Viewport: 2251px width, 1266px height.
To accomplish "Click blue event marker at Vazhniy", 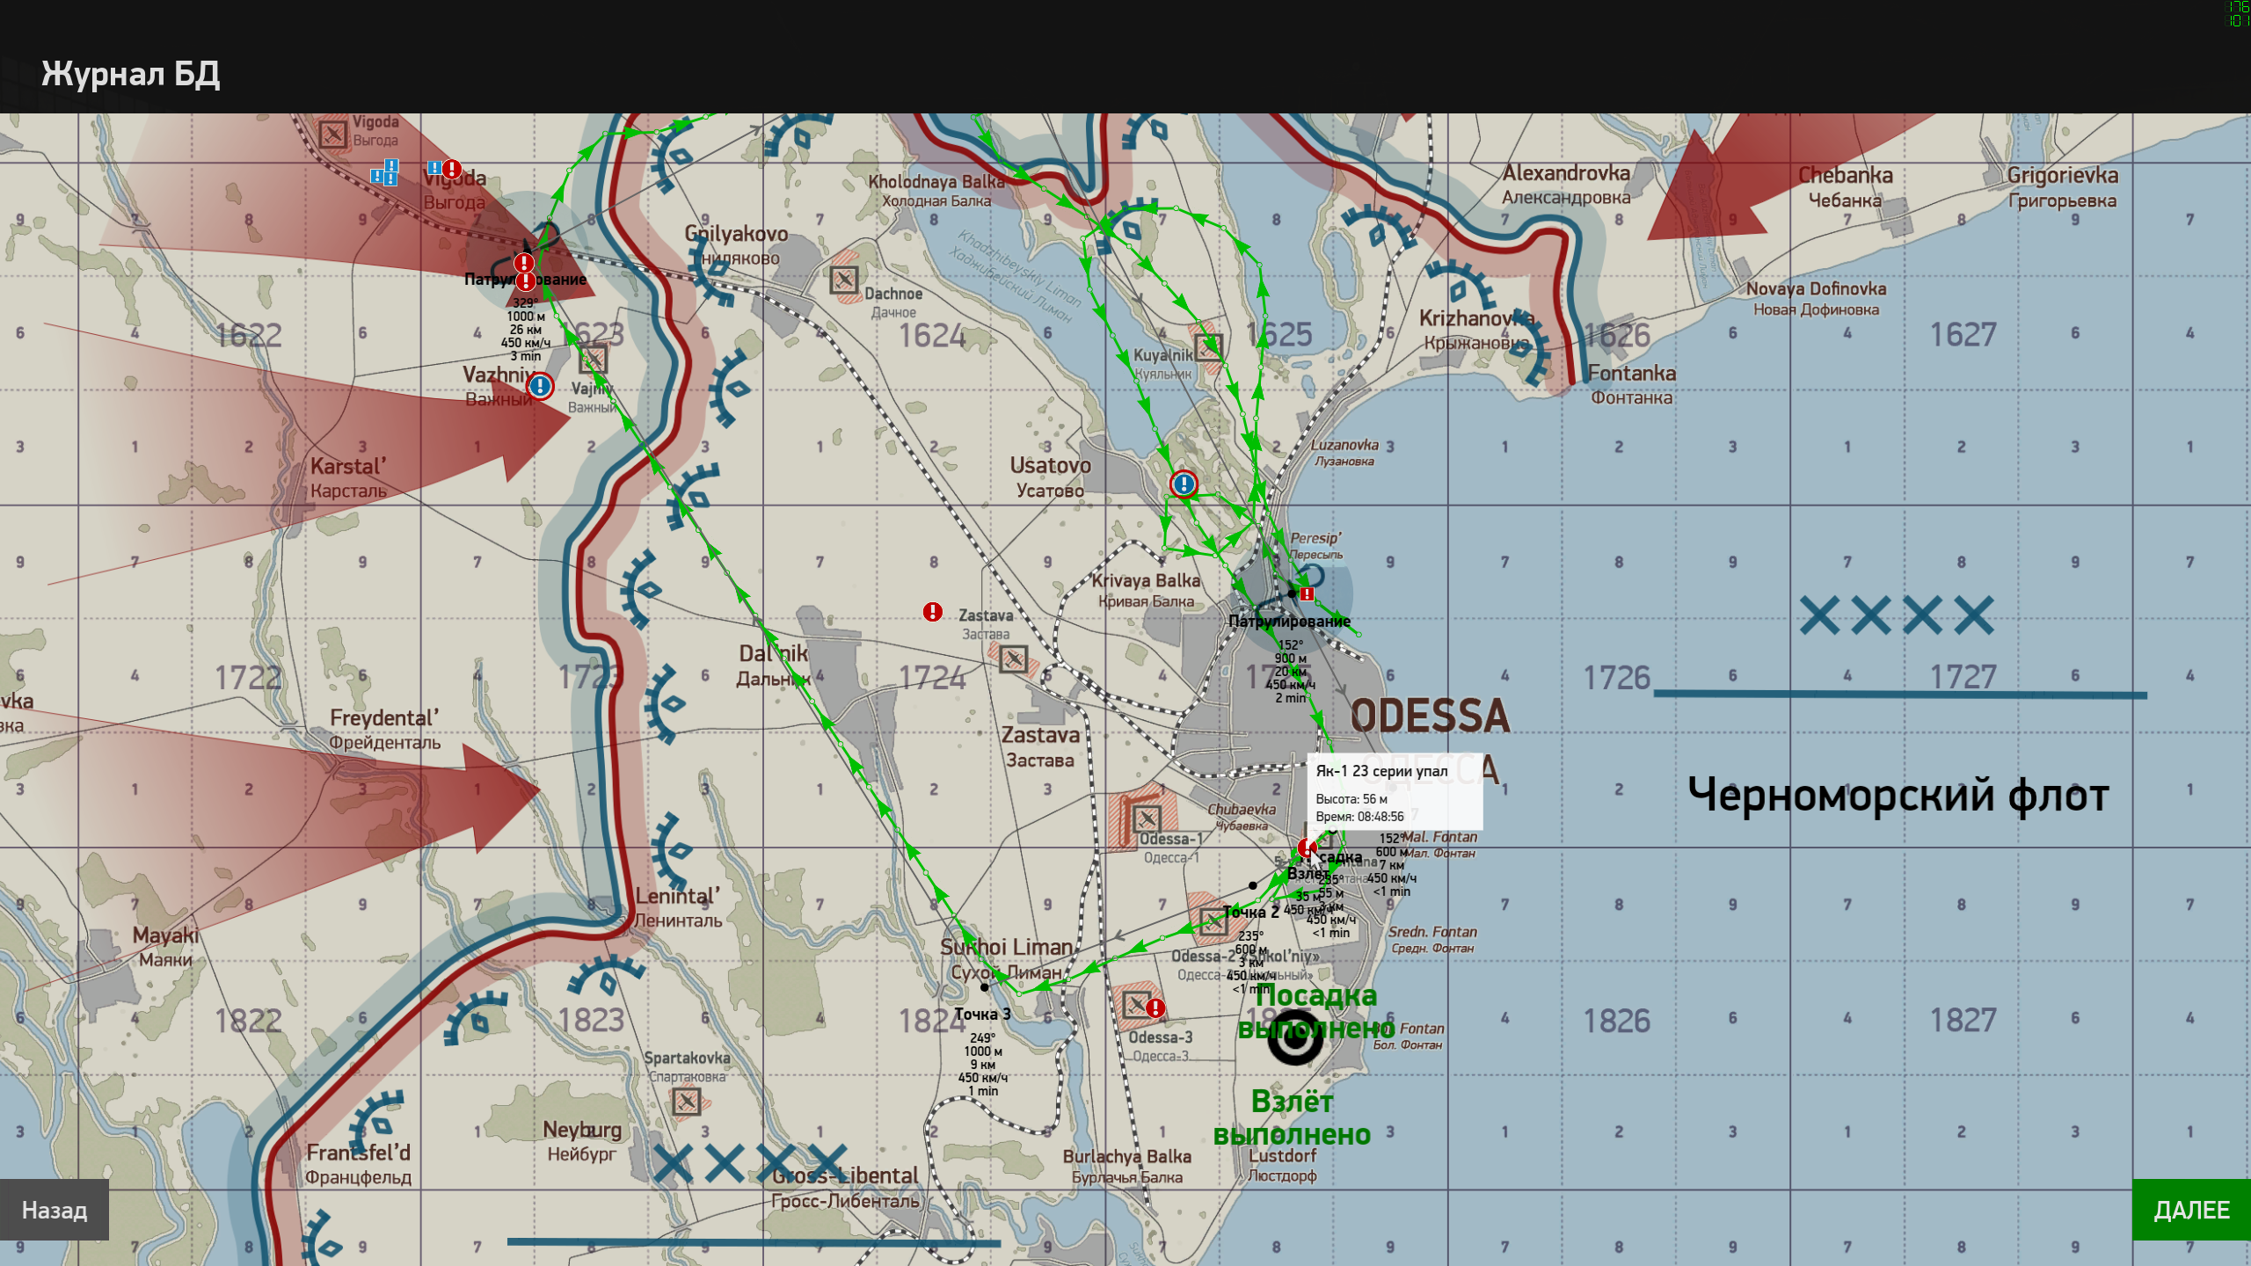I will coord(540,386).
